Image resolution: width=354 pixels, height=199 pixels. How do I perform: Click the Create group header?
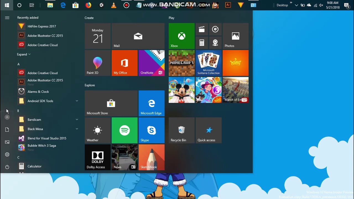point(89,18)
